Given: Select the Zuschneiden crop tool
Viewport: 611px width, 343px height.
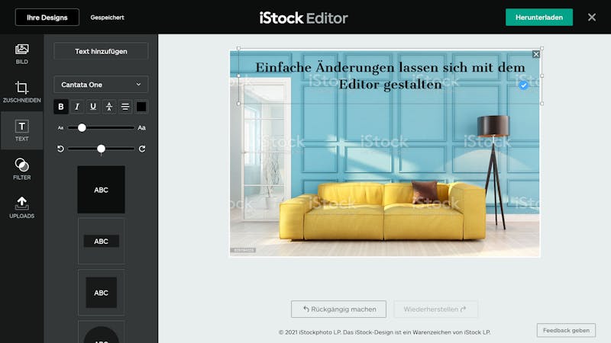Looking at the screenshot, I should pos(22,91).
